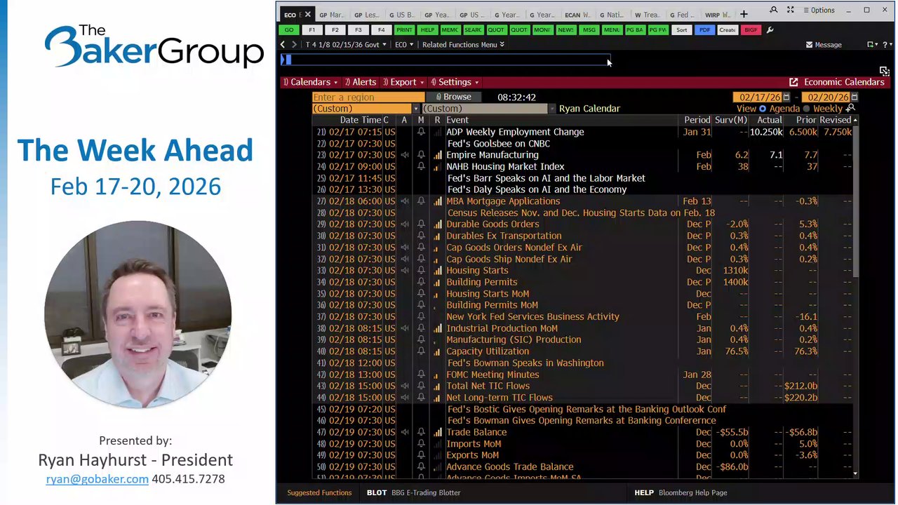Click relevance bars icon for Capacity Utilization

pos(438,351)
